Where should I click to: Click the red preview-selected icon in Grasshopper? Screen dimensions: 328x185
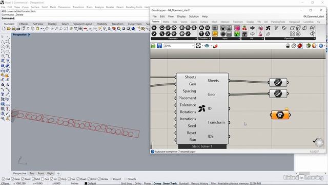tap(300, 46)
